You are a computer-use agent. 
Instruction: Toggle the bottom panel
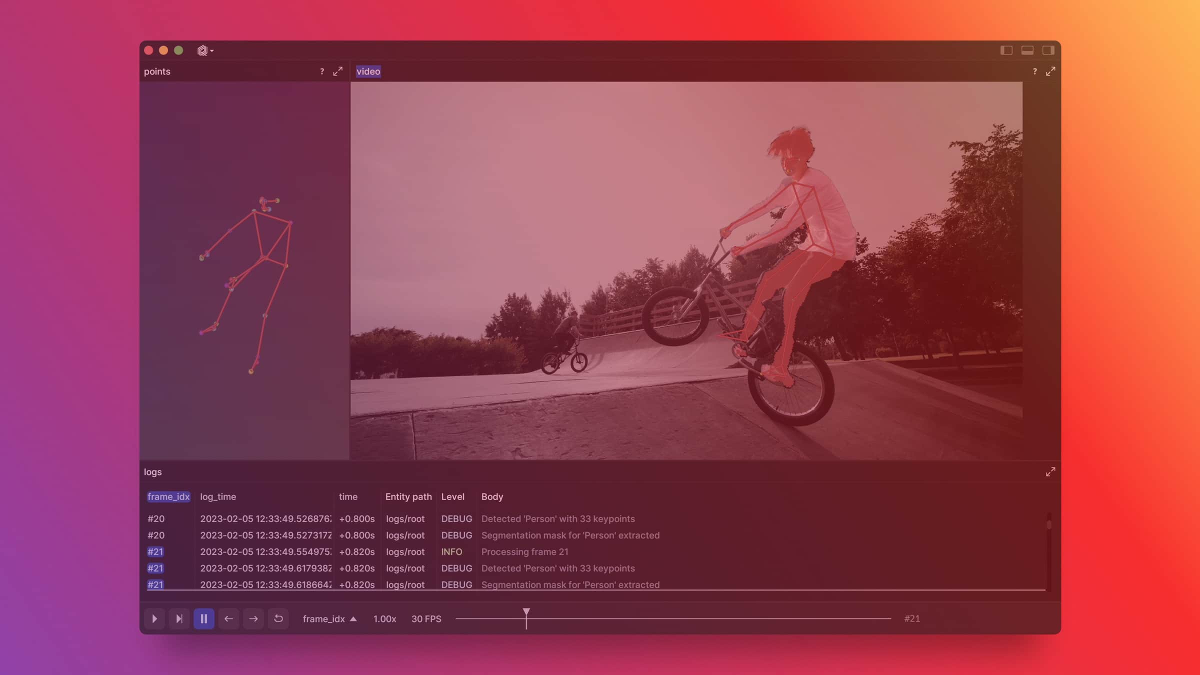pos(1027,50)
